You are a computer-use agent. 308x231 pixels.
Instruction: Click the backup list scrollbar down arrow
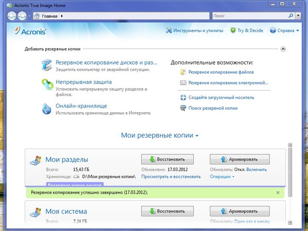click(290, 223)
